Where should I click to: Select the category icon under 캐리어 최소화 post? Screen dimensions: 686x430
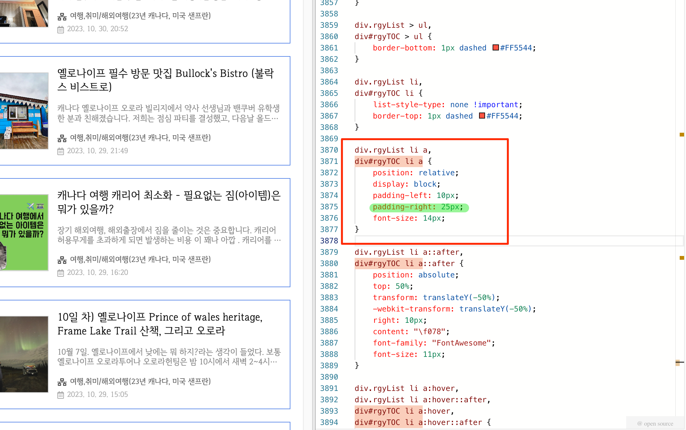tap(62, 259)
